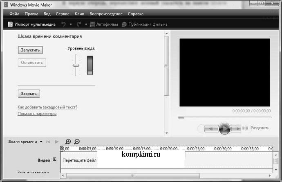This screenshot has width=282, height=182.
Task: Click the Уровень входа input level slider
Action: [x=76, y=65]
